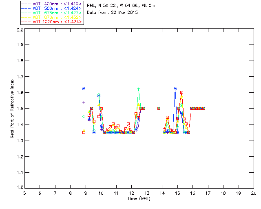The image size is (261, 209).
Task: Click the purple AOT 400nm legend entry
Action: tap(52, 4)
